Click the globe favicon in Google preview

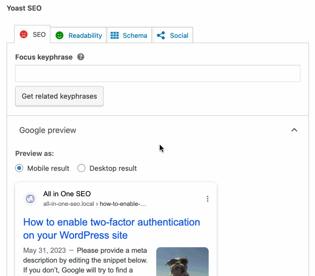[x=30, y=199]
